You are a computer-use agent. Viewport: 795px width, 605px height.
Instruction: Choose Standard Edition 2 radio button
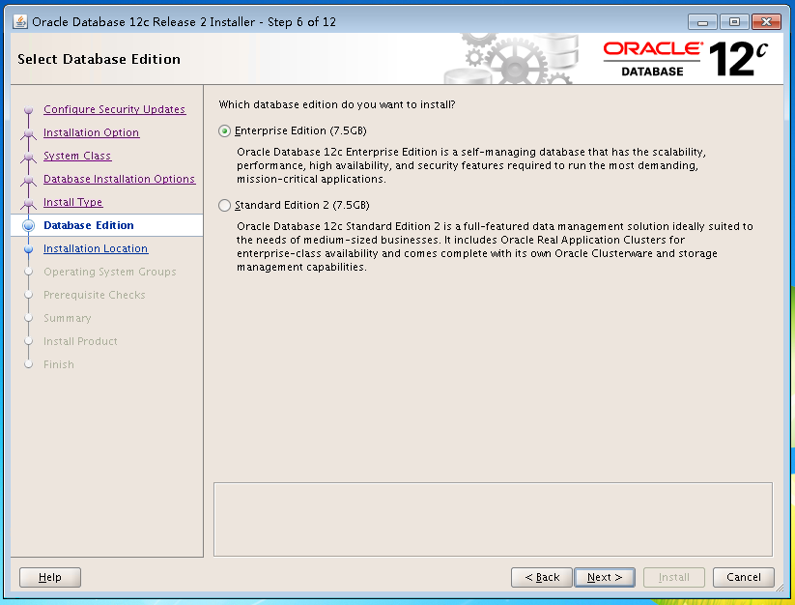(x=225, y=206)
